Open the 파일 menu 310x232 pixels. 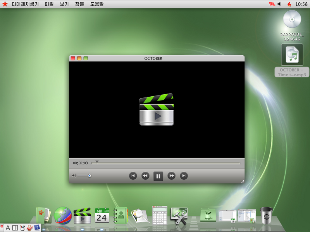tap(49, 4)
